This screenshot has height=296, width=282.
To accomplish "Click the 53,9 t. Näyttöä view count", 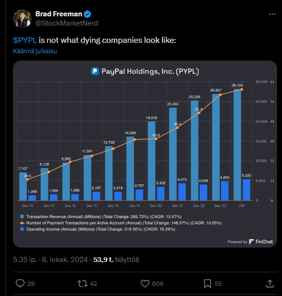I will coord(116,260).
